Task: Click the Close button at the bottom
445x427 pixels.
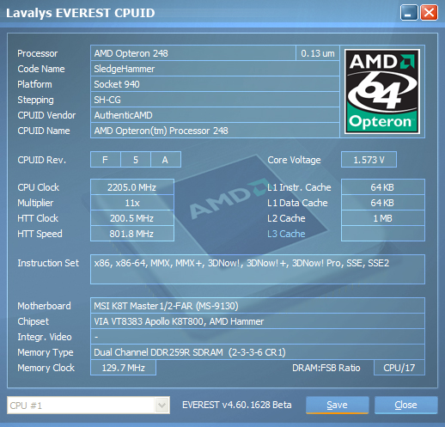Action: pyautogui.click(x=405, y=405)
